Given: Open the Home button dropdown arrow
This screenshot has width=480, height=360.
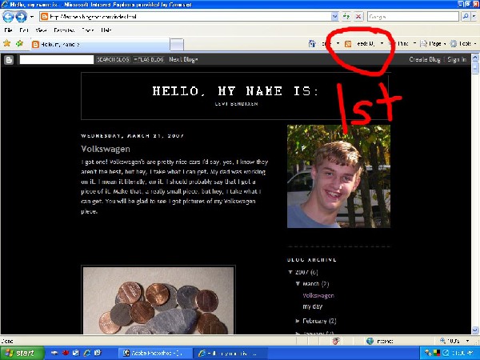Looking at the screenshot, I should (x=338, y=44).
